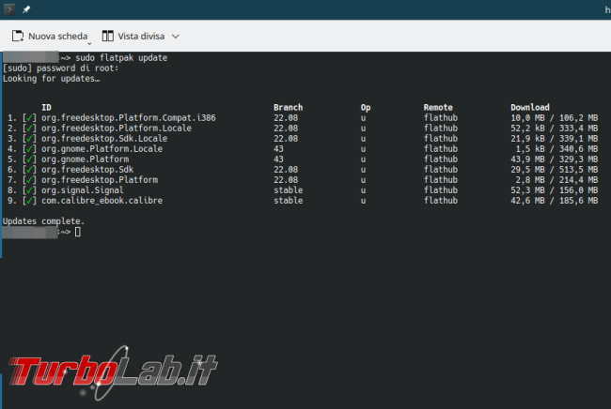This screenshot has height=409, width=611.
Task: Click the check mark on row 9
Action: (x=29, y=201)
